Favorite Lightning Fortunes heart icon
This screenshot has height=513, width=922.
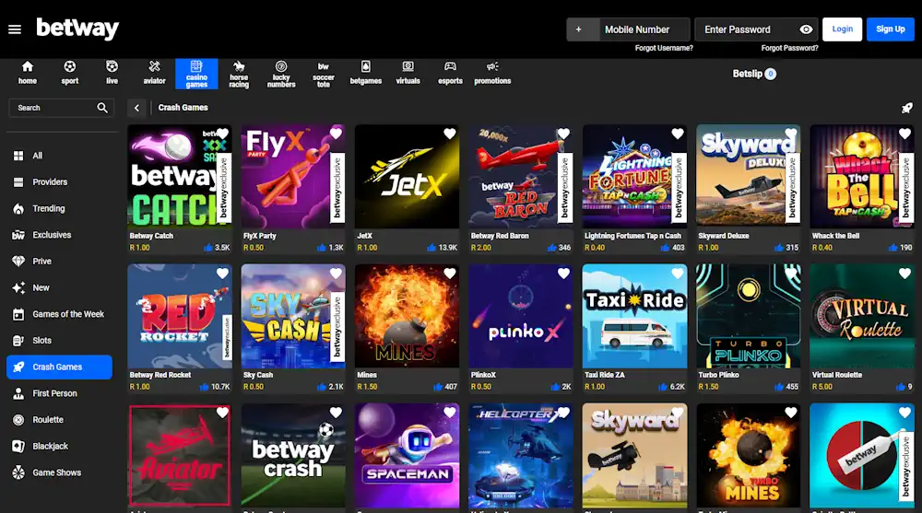[x=678, y=134]
